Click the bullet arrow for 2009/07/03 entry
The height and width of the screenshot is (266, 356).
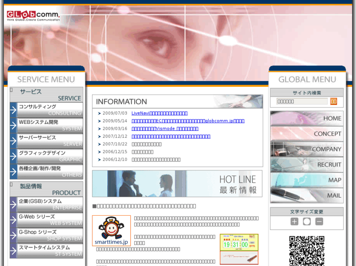[x=99, y=113]
